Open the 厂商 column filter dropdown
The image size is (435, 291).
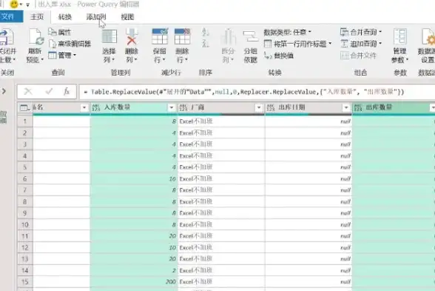tap(259, 107)
